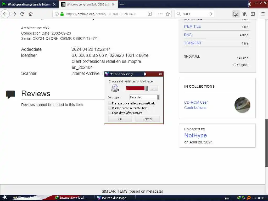The image size is (268, 201).
Task: Switch to Windows Longhorn taskbar item
Action: click(x=30, y=198)
